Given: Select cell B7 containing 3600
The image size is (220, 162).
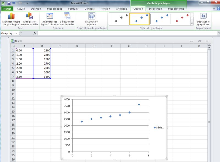Looking at the screenshot, I should point(42,77).
